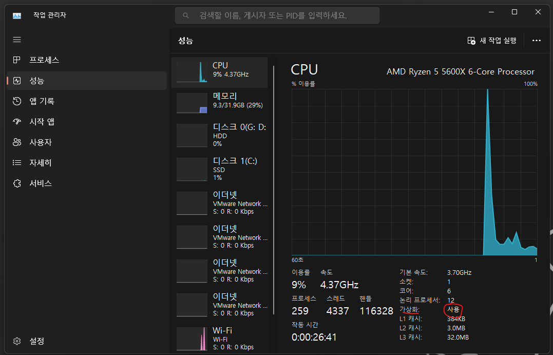
Task: Open 설정 gear icon
Action: pos(17,341)
